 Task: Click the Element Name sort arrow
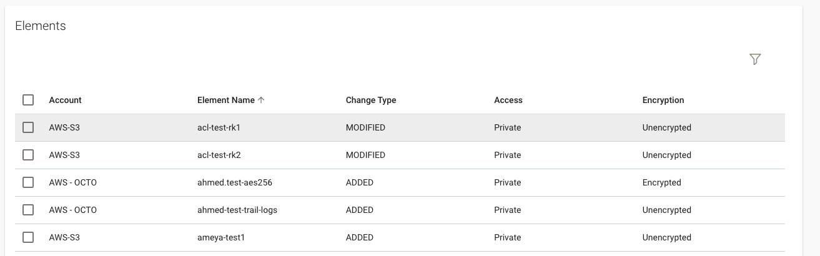[261, 100]
